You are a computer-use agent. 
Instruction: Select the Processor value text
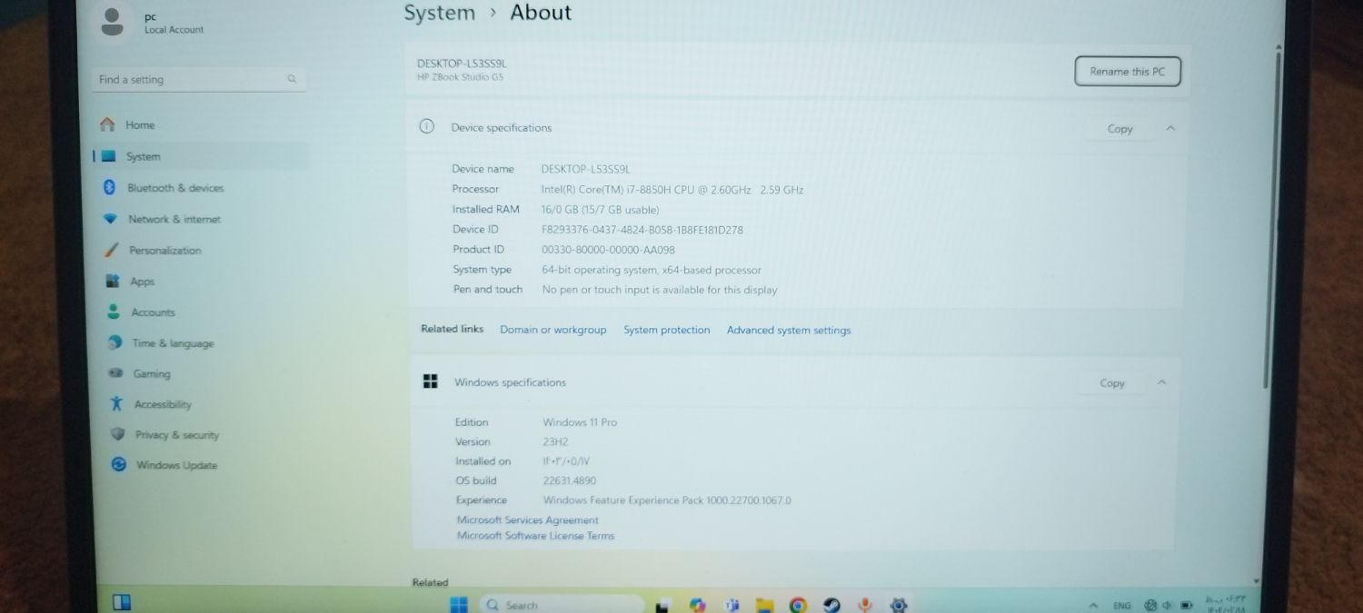point(672,190)
